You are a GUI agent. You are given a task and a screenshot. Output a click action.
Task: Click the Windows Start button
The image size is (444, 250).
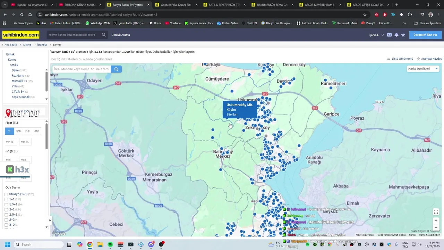pos(7,244)
